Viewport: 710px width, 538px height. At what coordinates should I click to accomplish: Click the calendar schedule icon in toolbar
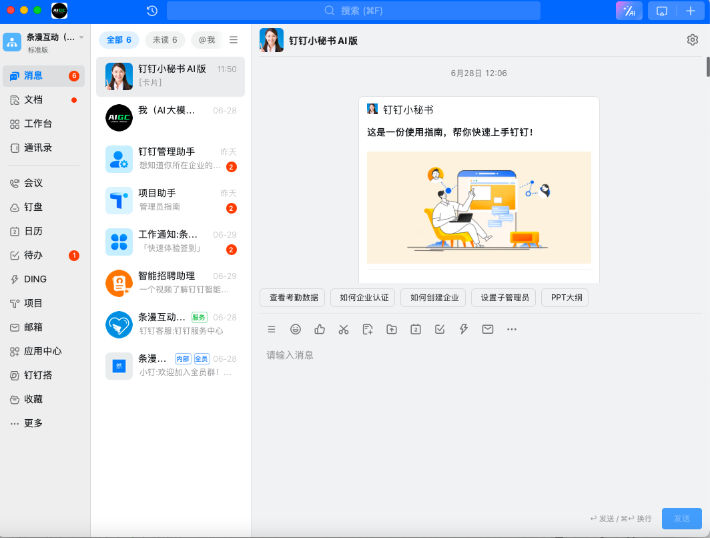416,329
